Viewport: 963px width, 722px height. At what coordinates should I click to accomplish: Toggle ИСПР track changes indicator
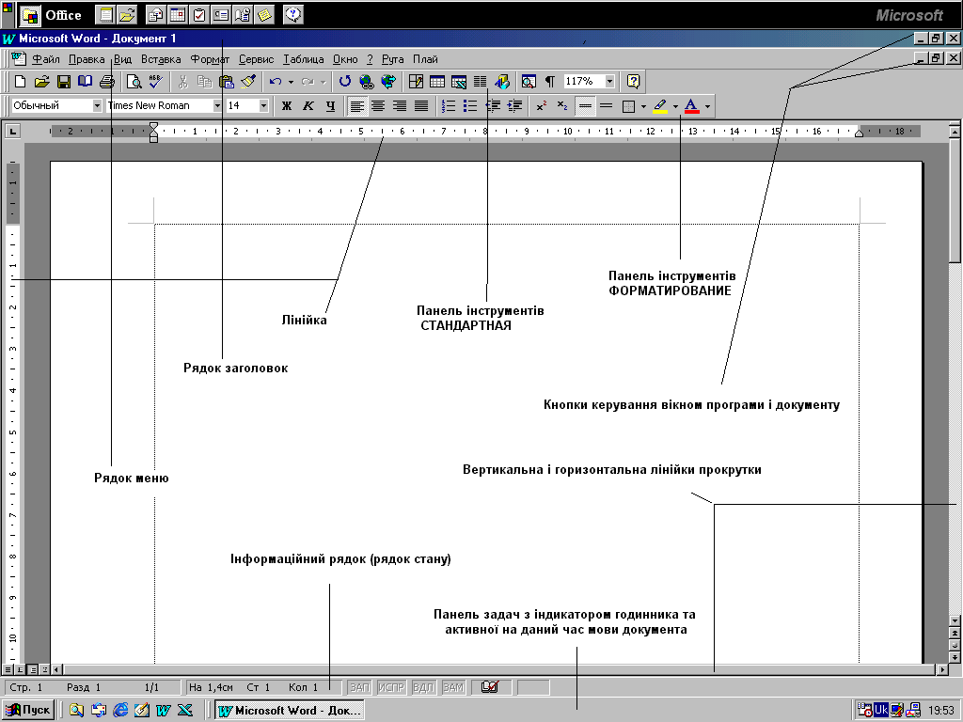pyautogui.click(x=391, y=687)
